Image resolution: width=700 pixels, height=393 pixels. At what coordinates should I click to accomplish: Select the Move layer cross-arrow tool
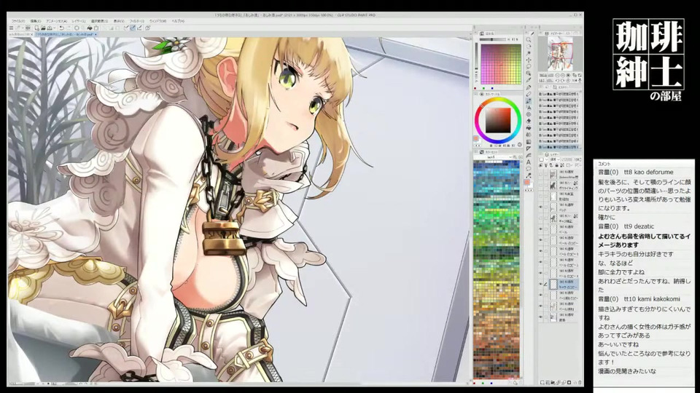point(529,60)
